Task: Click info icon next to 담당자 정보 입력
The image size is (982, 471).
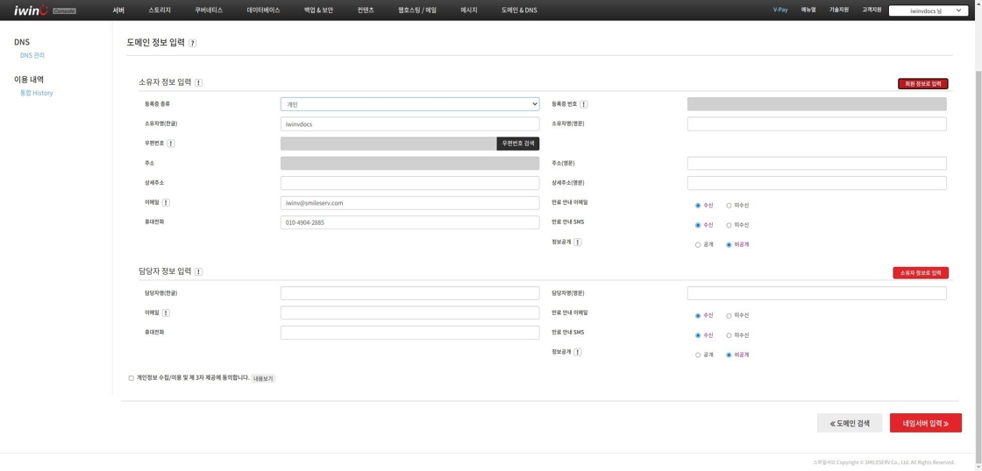Action: click(x=198, y=272)
